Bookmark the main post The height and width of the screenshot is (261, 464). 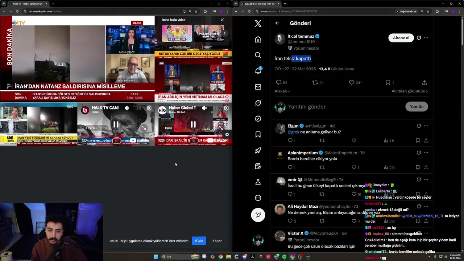[x=388, y=83]
